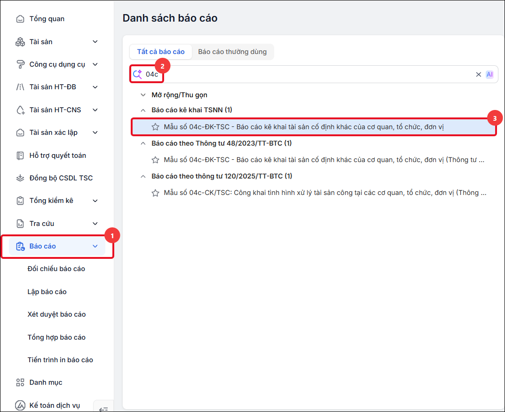This screenshot has height=412, width=505.
Task: Open 04c-ĐK-TSC report under Thông tư 48/2023
Action: (324, 160)
